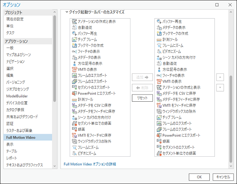Screen dimensions: 237x184
Task: Click PowerPoint にエクスポート icon in right list
Action: tap(159, 135)
